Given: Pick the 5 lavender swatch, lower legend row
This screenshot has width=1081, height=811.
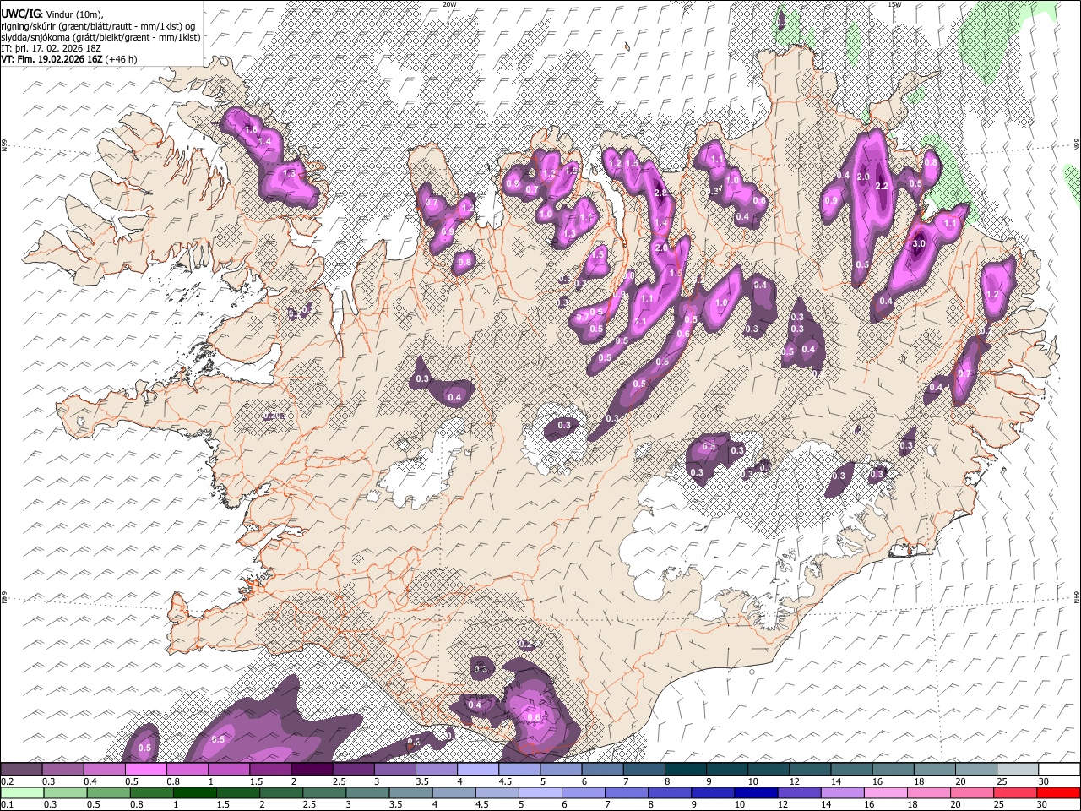Looking at the screenshot, I should click(x=540, y=792).
